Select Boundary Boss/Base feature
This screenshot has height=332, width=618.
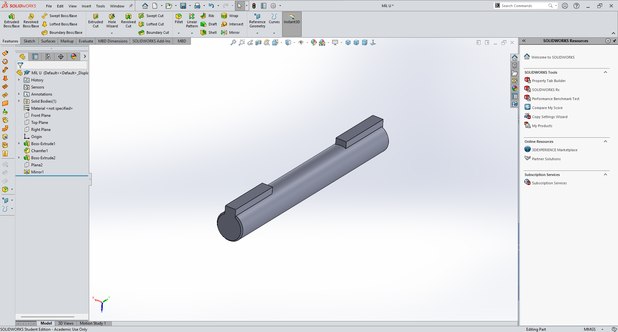(62, 32)
